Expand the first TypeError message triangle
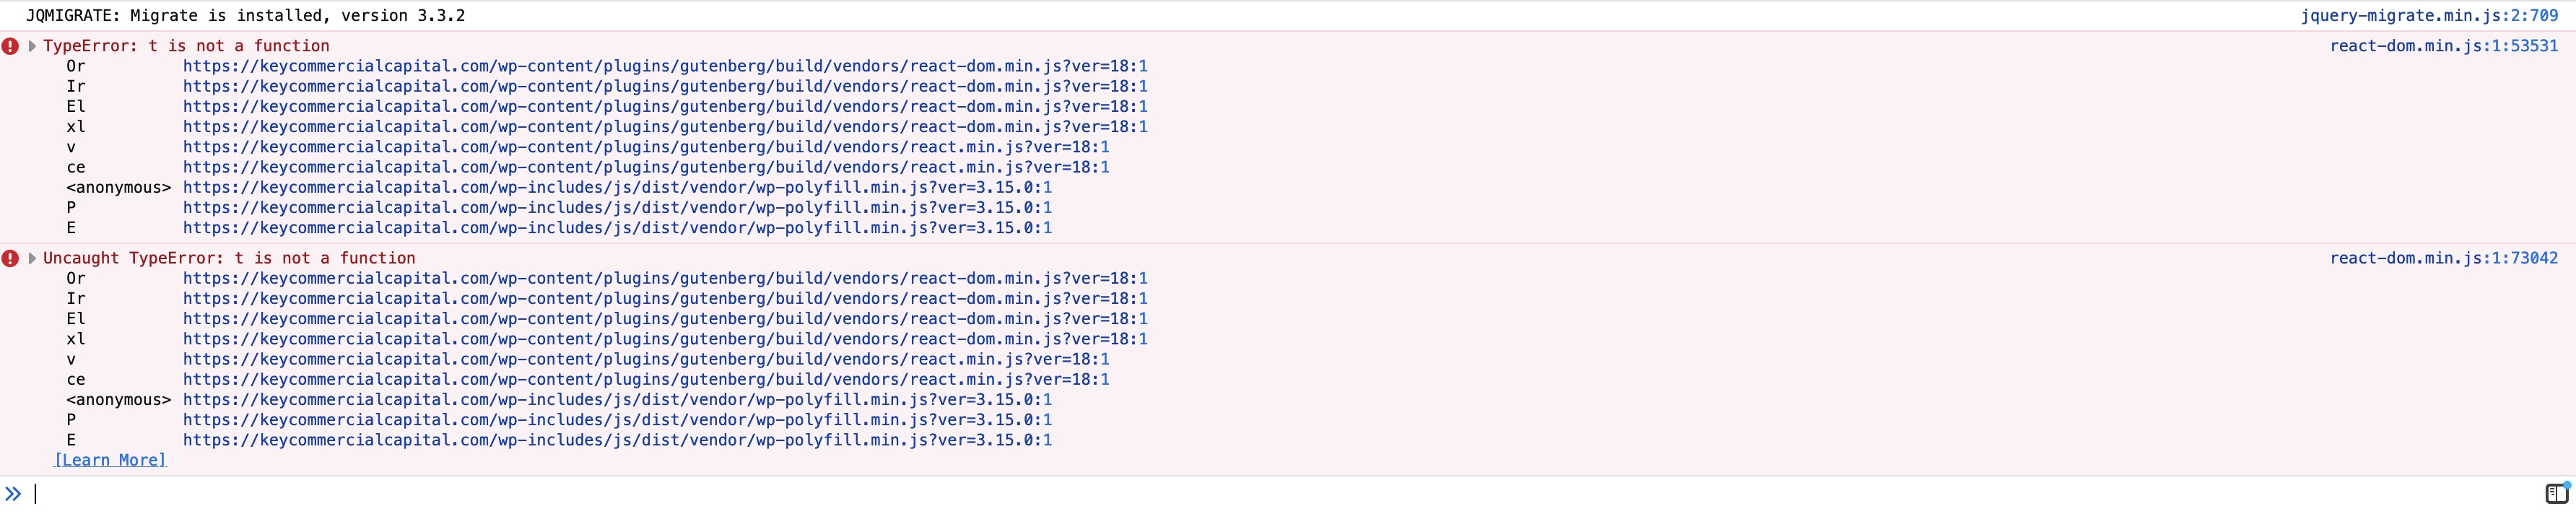The image size is (2576, 514). (x=32, y=46)
